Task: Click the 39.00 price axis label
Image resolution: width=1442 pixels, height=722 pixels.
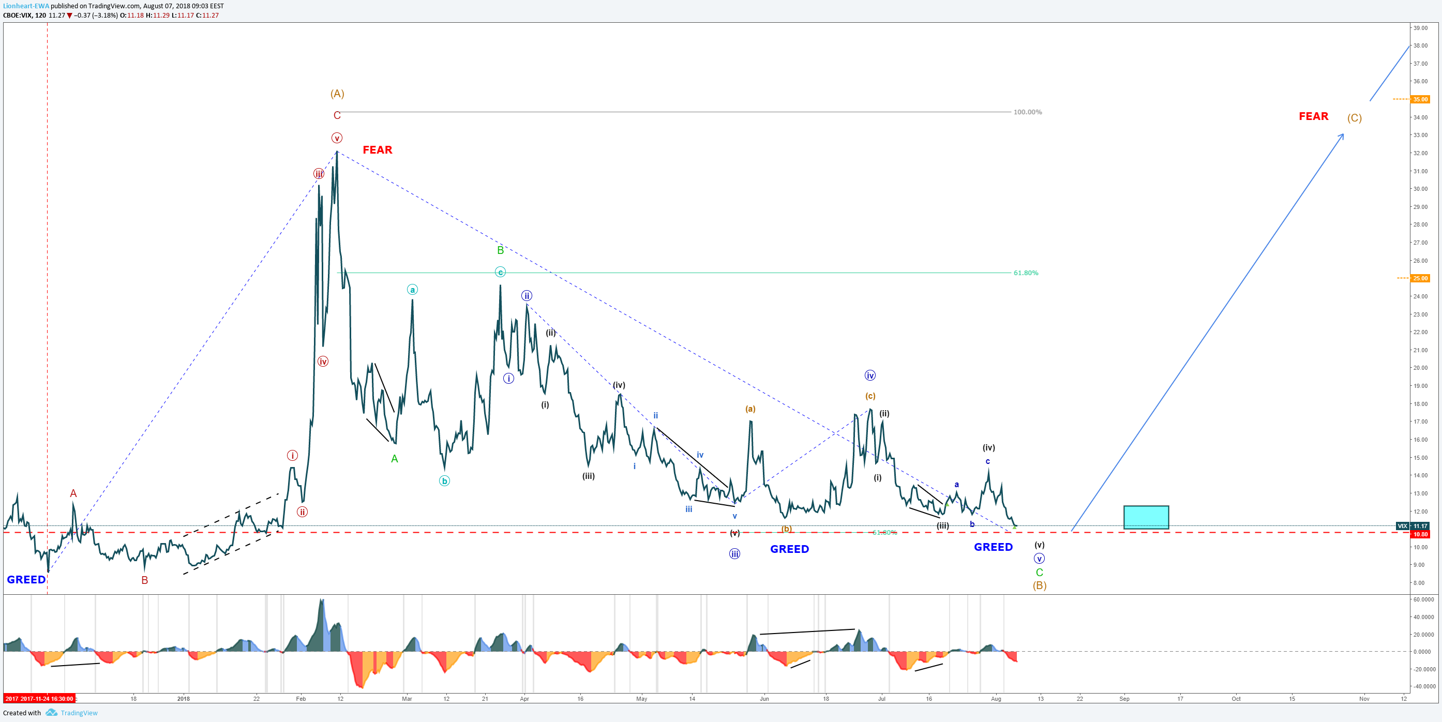Action: click(x=1420, y=28)
